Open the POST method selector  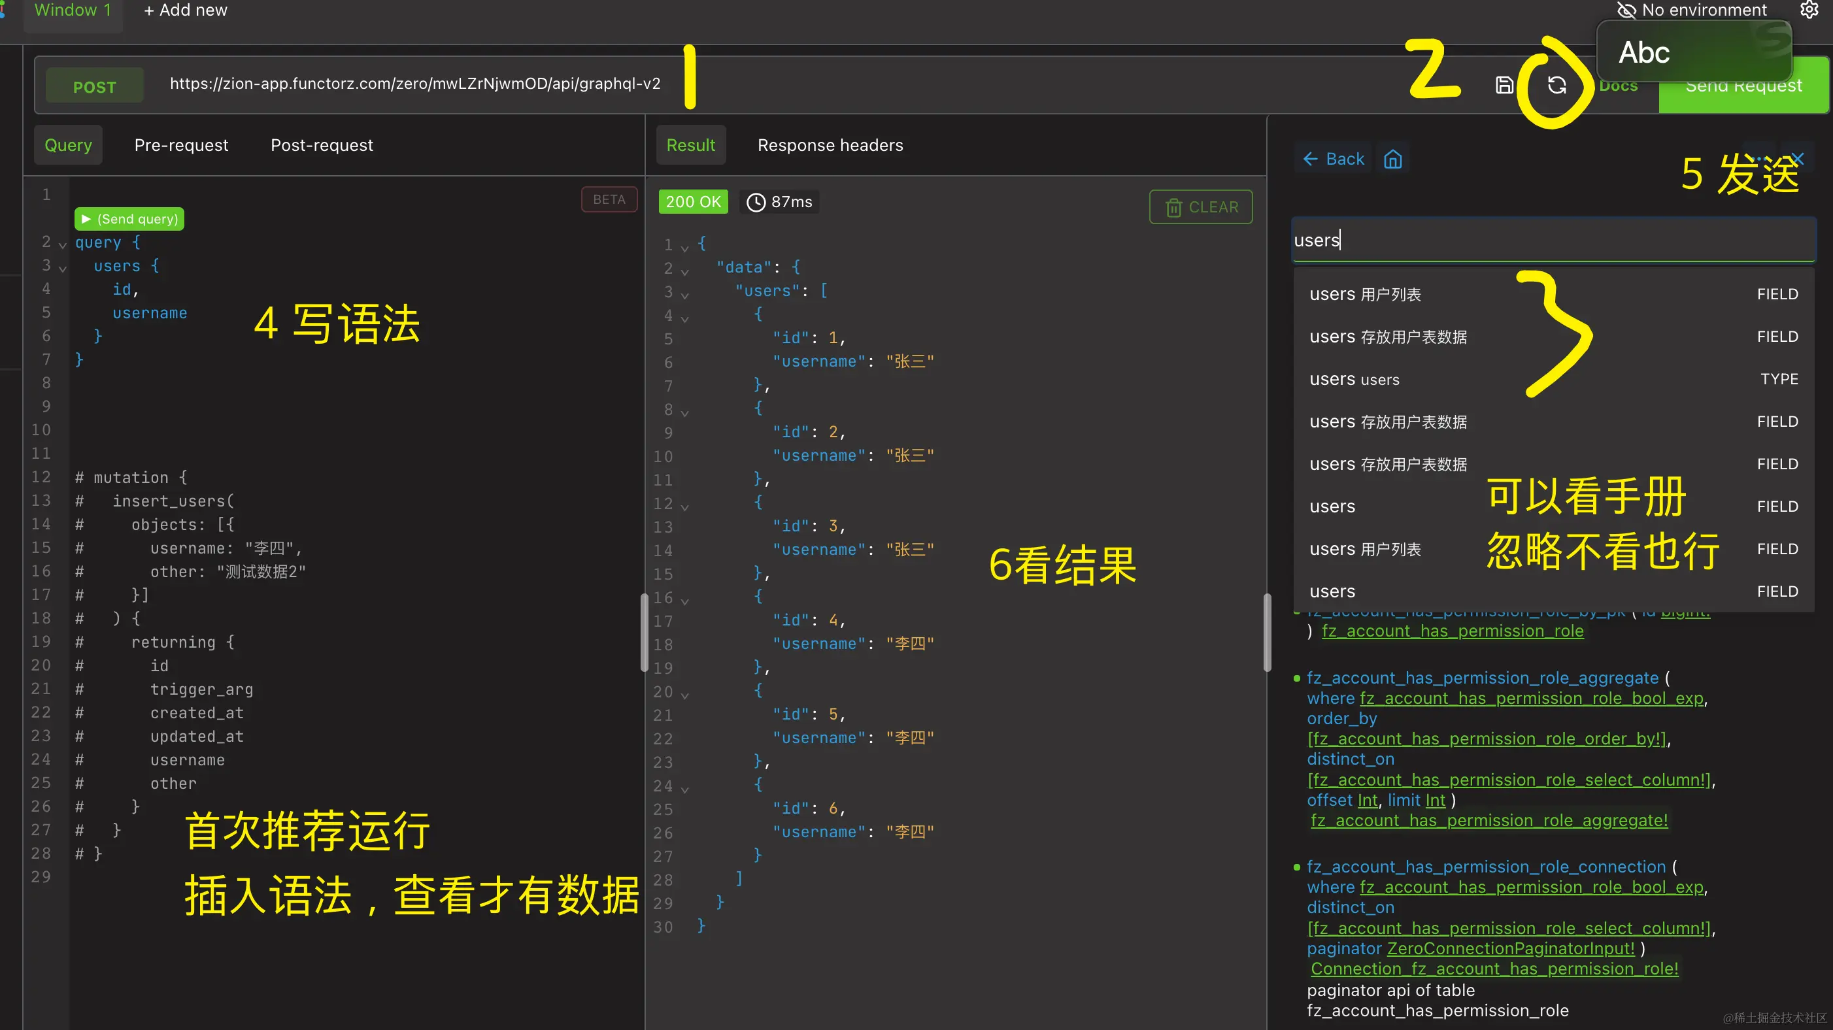click(95, 87)
